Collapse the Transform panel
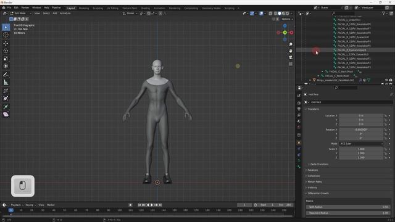This screenshot has width=395, height=222. [313, 109]
